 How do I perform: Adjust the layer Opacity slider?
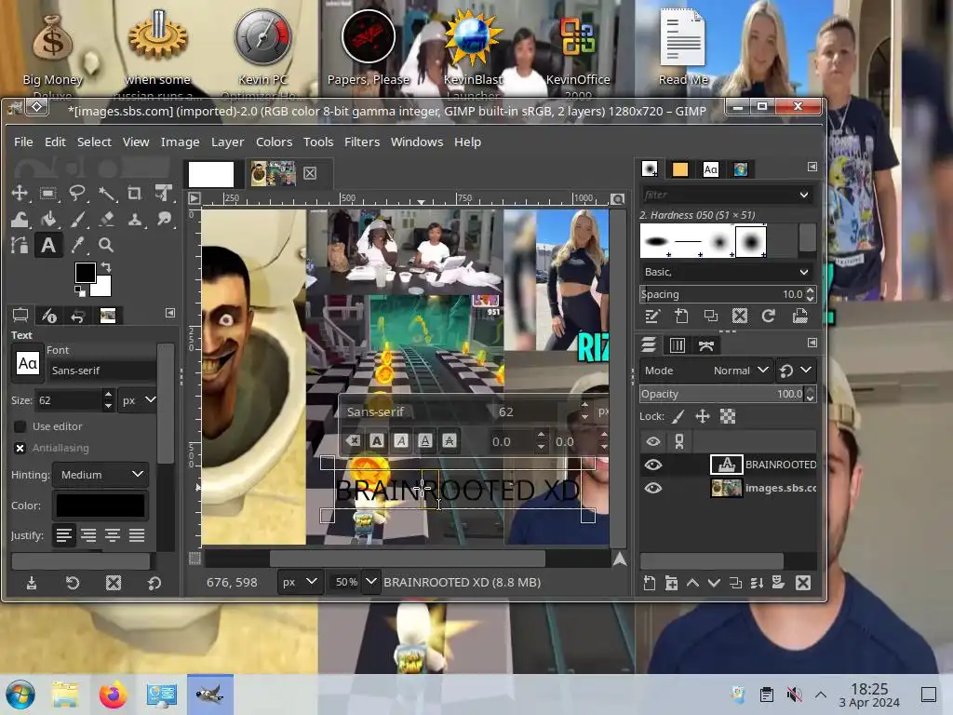pos(722,394)
